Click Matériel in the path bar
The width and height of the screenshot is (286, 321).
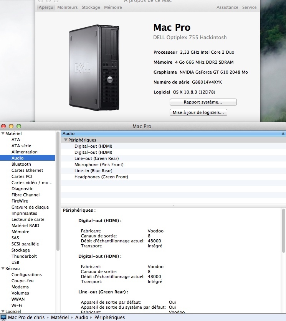[60, 317]
